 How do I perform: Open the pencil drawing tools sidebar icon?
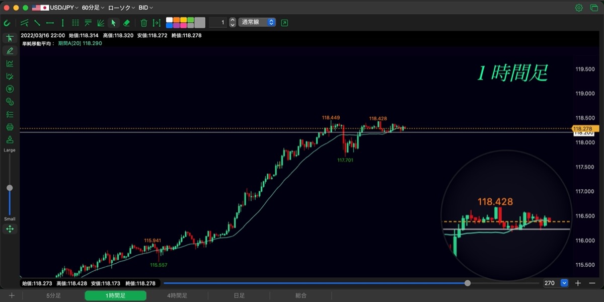10,51
